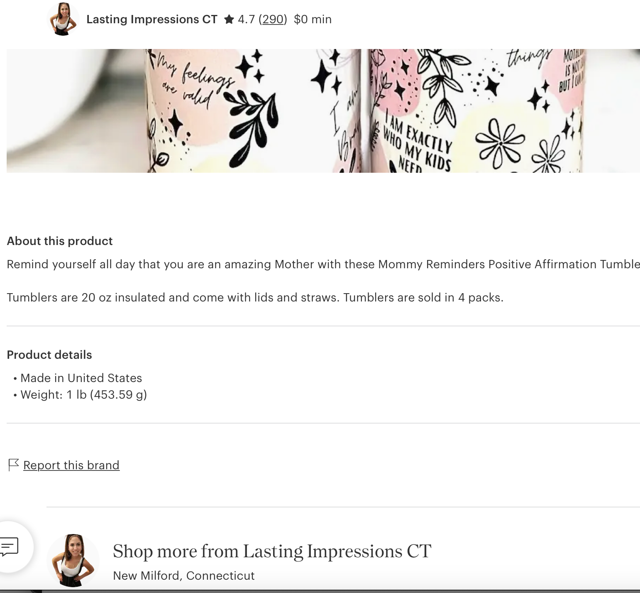Click the product description paragraph
640x593 pixels.
tap(323, 281)
